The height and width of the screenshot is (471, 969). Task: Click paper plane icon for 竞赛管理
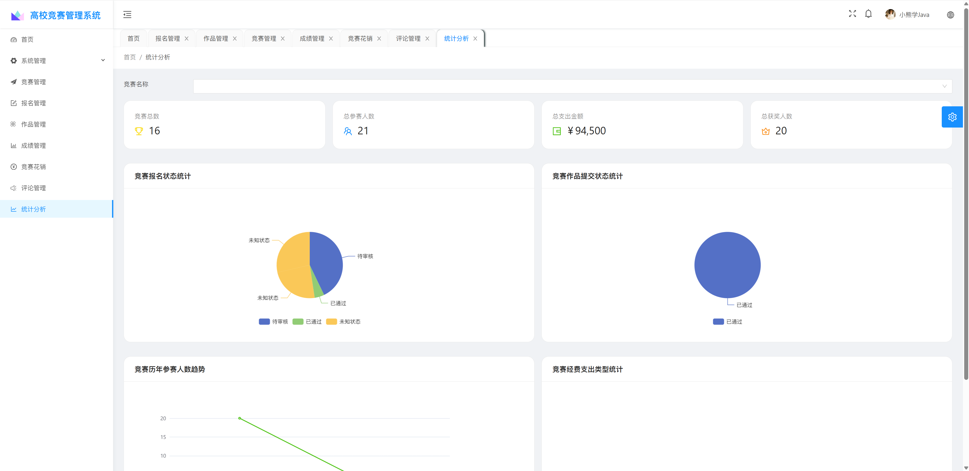point(14,82)
